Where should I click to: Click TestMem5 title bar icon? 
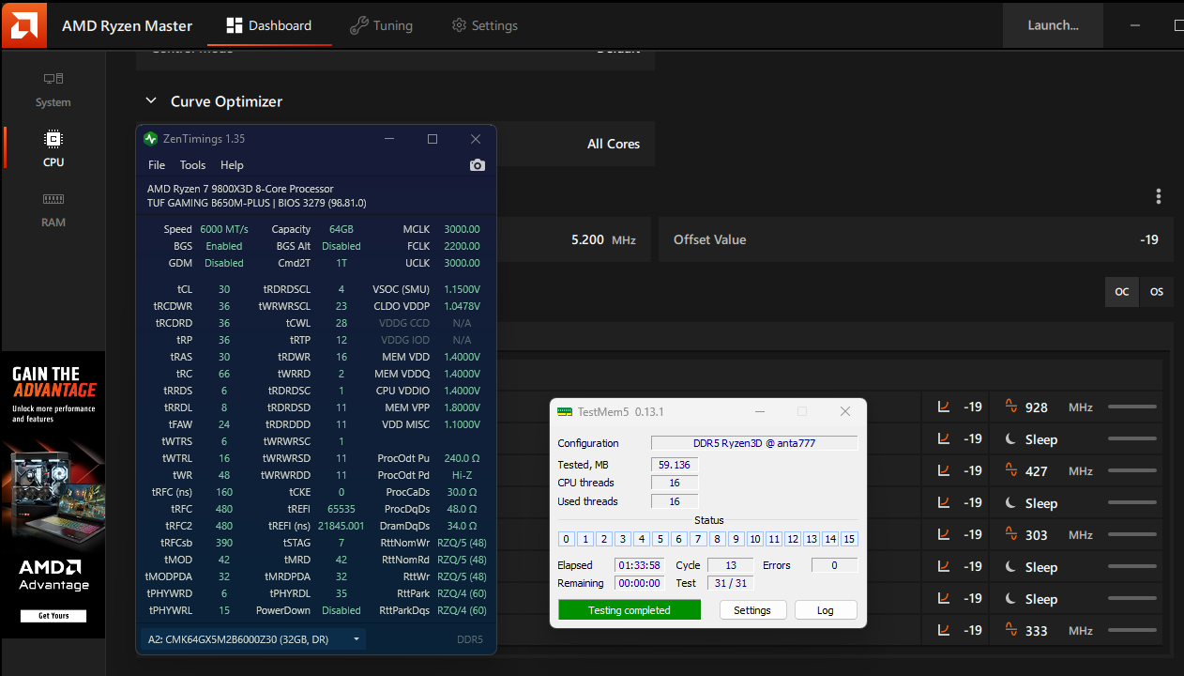(565, 411)
